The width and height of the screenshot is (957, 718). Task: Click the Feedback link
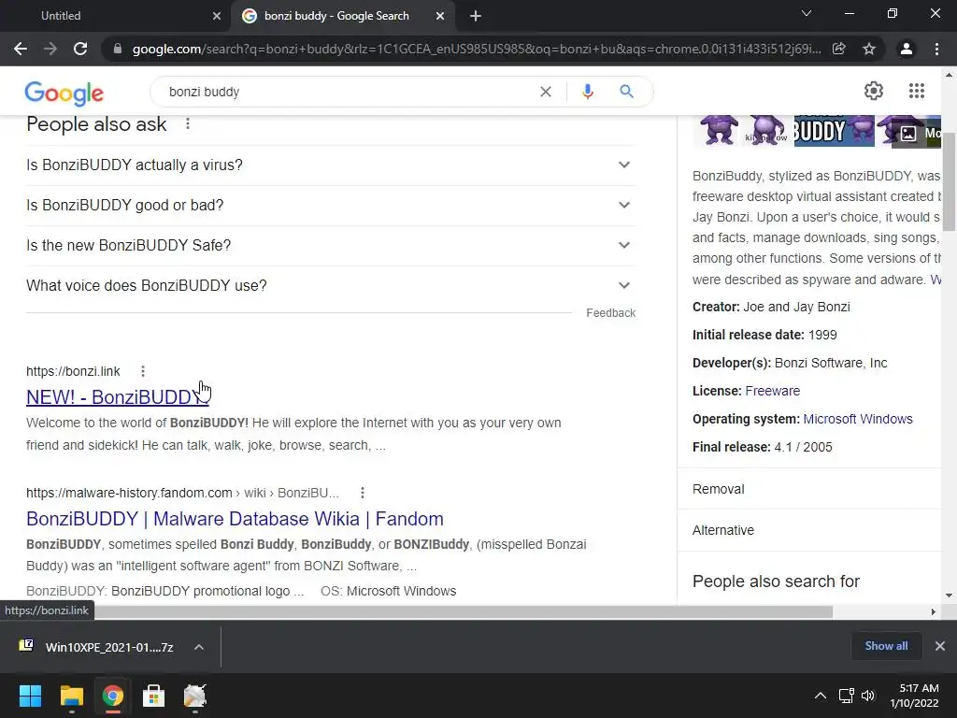(611, 312)
